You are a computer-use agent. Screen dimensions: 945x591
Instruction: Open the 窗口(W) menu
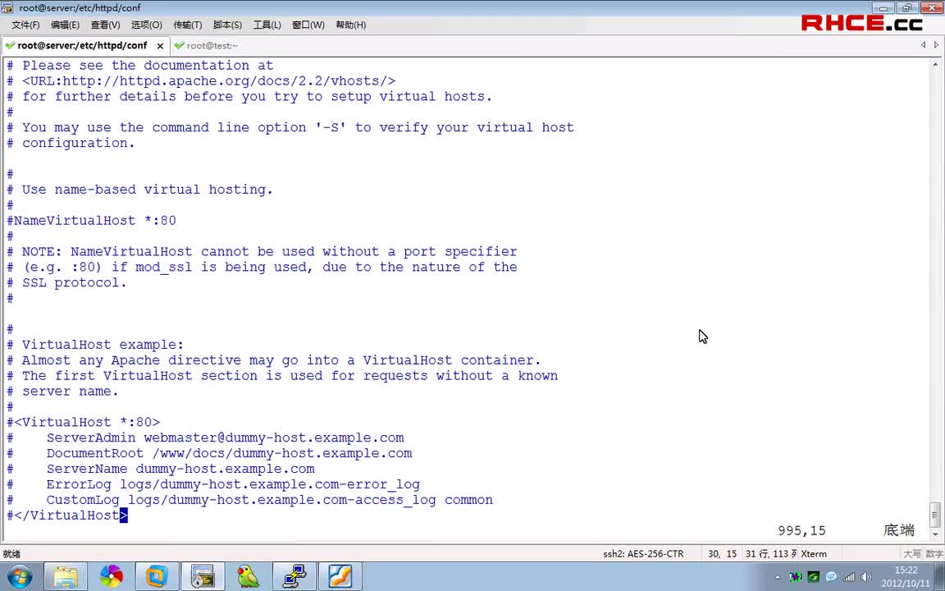click(x=308, y=25)
